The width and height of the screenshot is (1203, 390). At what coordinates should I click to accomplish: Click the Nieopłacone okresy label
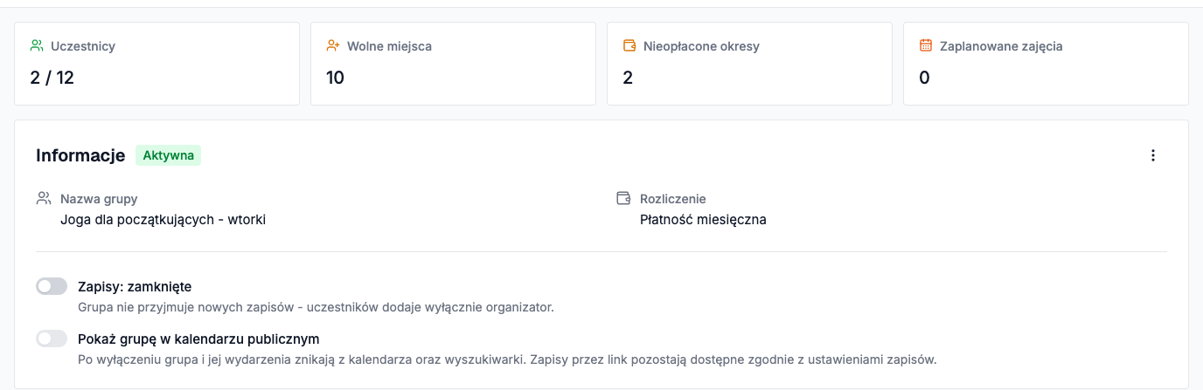[x=701, y=46]
